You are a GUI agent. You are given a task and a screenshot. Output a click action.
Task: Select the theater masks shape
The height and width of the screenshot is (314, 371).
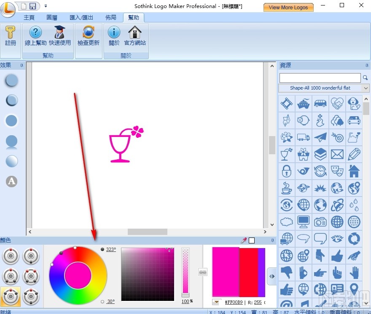coord(337,170)
